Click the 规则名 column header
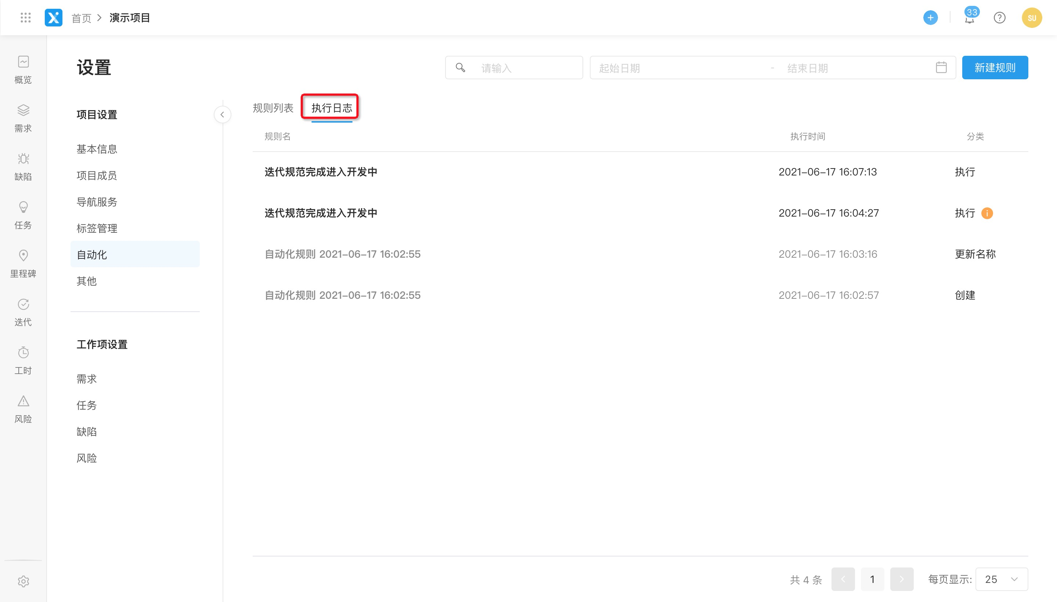 278,137
